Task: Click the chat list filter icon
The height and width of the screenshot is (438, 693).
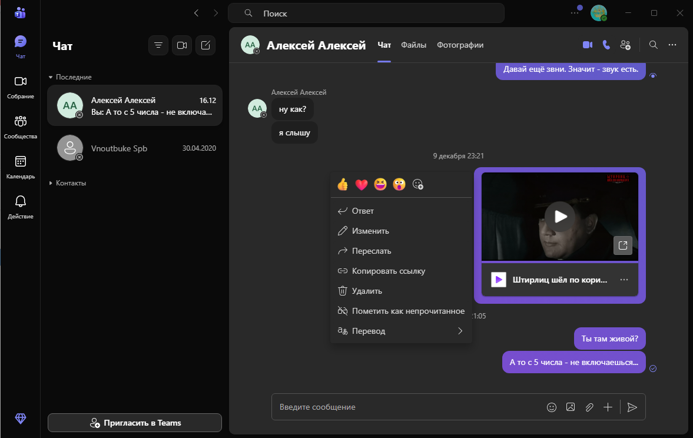Action: 158,45
